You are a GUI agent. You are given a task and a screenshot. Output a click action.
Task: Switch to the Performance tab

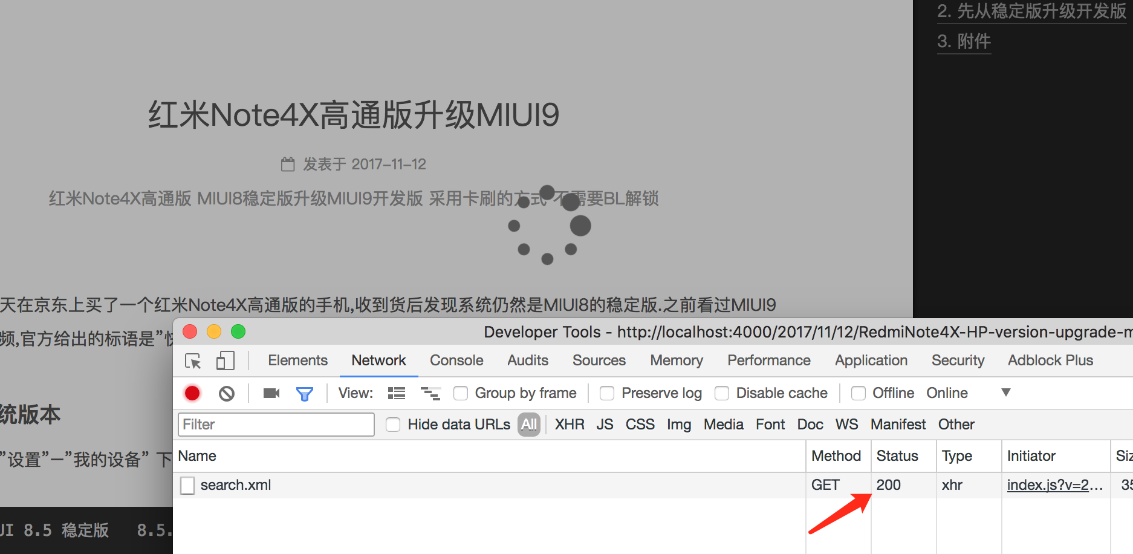pos(769,360)
